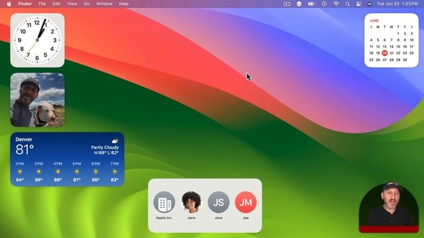Viewport: 424px width, 238px height.
Task: Click date 10 in Calendar widget
Action: [411, 40]
